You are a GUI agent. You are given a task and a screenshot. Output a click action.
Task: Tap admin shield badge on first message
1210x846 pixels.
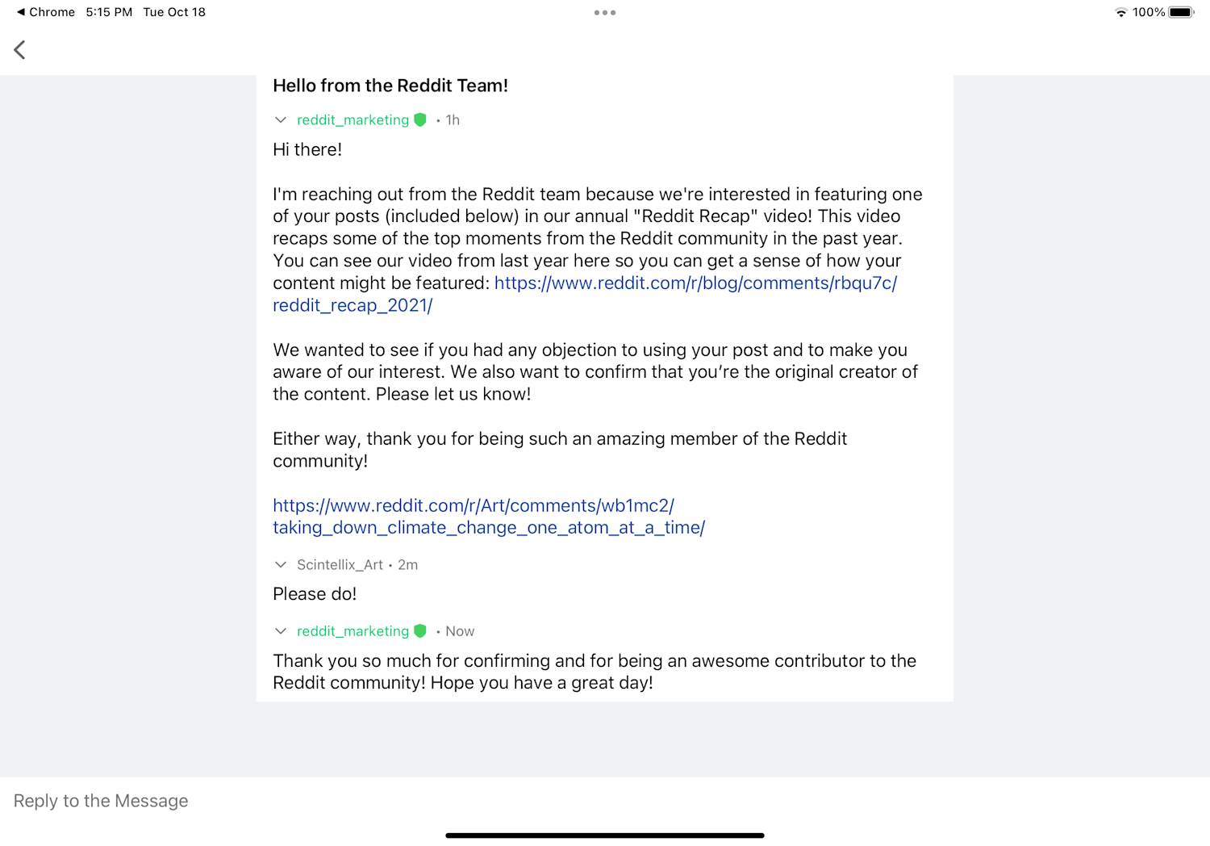(x=420, y=119)
